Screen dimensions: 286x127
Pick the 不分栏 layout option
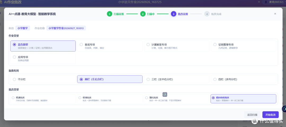click(x=43, y=79)
